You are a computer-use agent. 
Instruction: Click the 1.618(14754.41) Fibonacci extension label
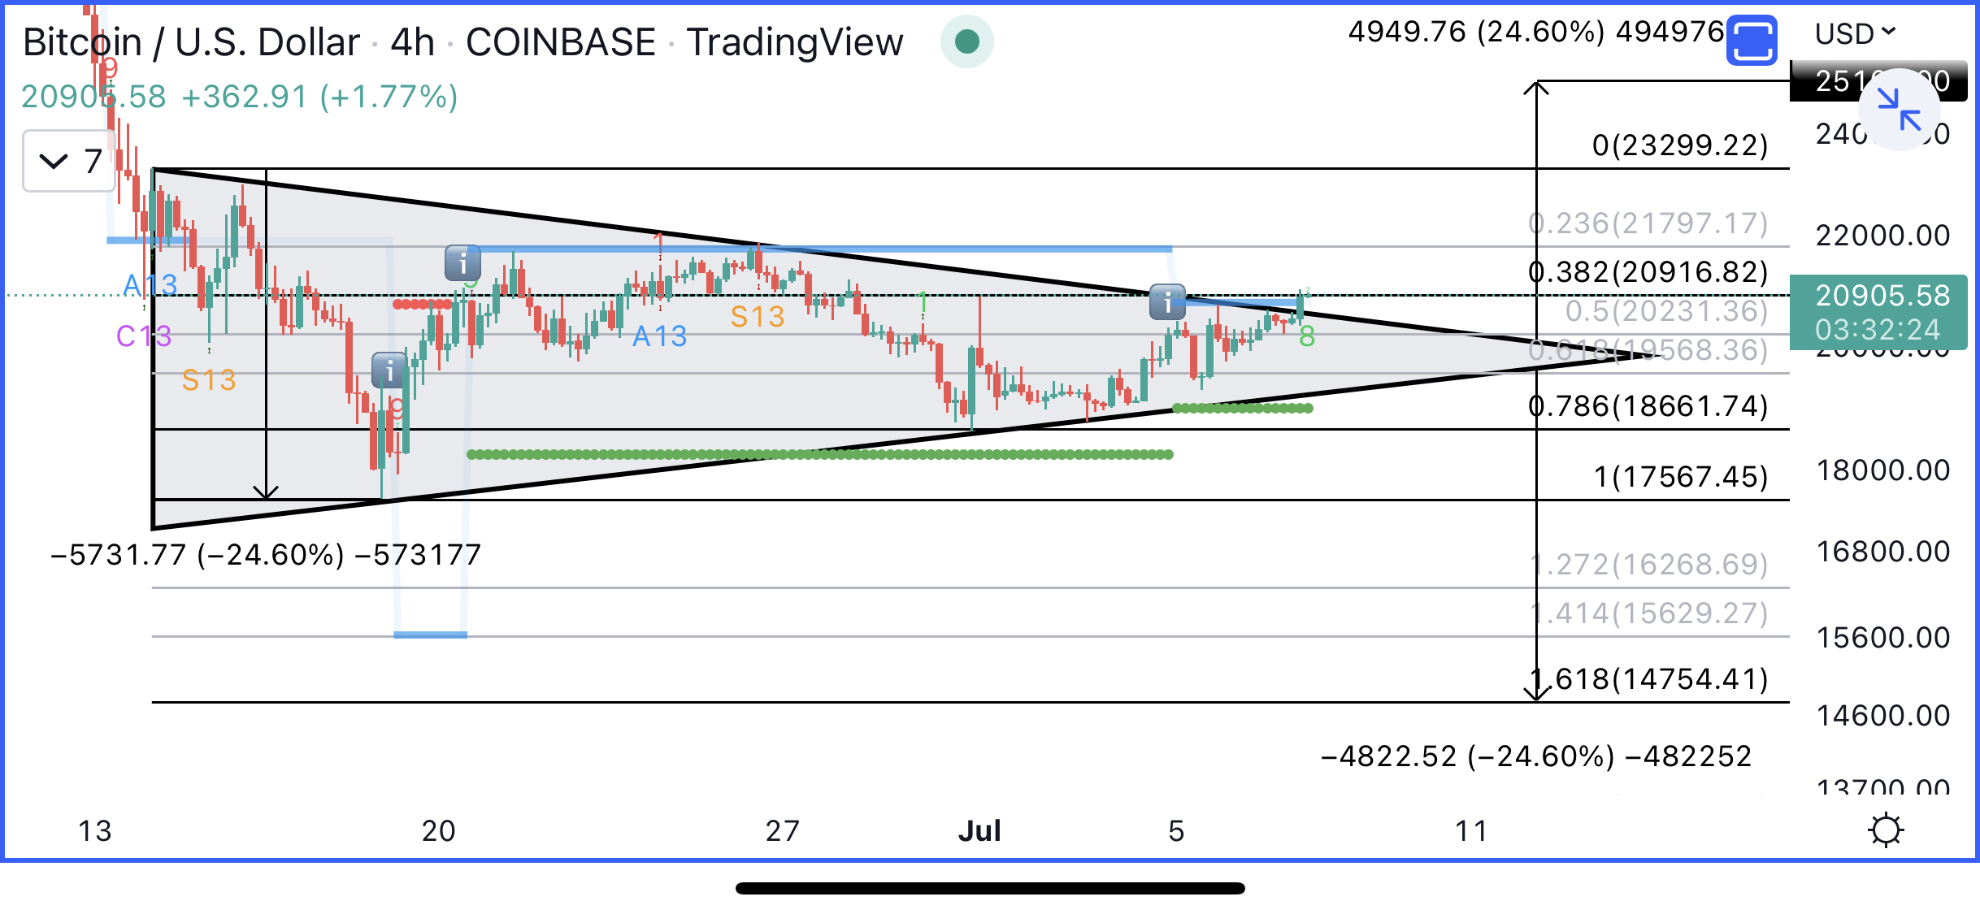(1650, 678)
